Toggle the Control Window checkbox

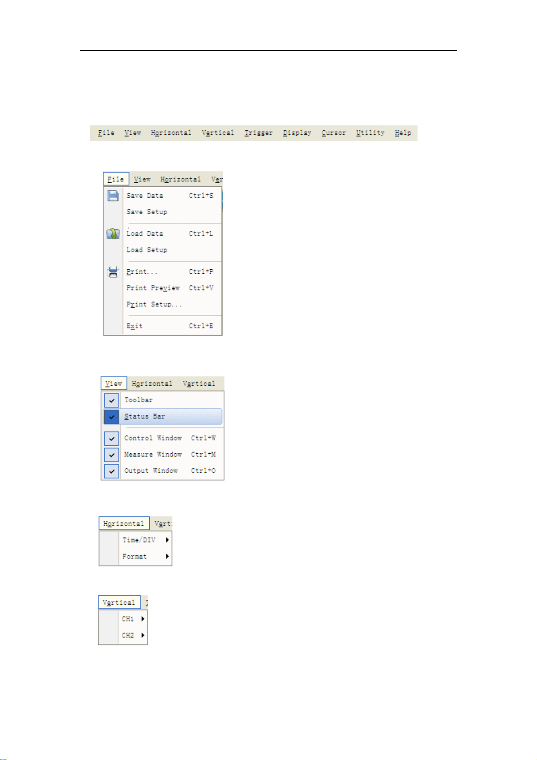point(112,438)
